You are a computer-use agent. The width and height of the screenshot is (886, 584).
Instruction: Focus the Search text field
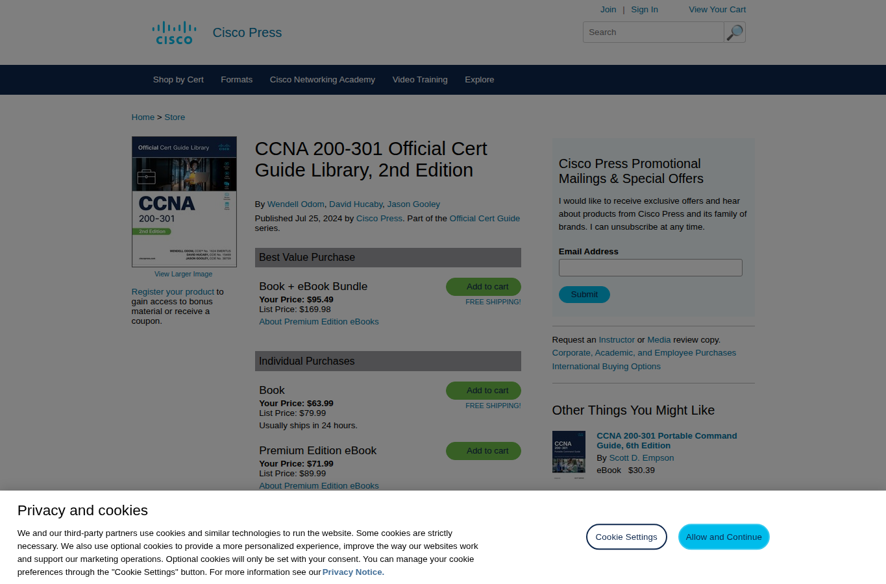click(654, 32)
